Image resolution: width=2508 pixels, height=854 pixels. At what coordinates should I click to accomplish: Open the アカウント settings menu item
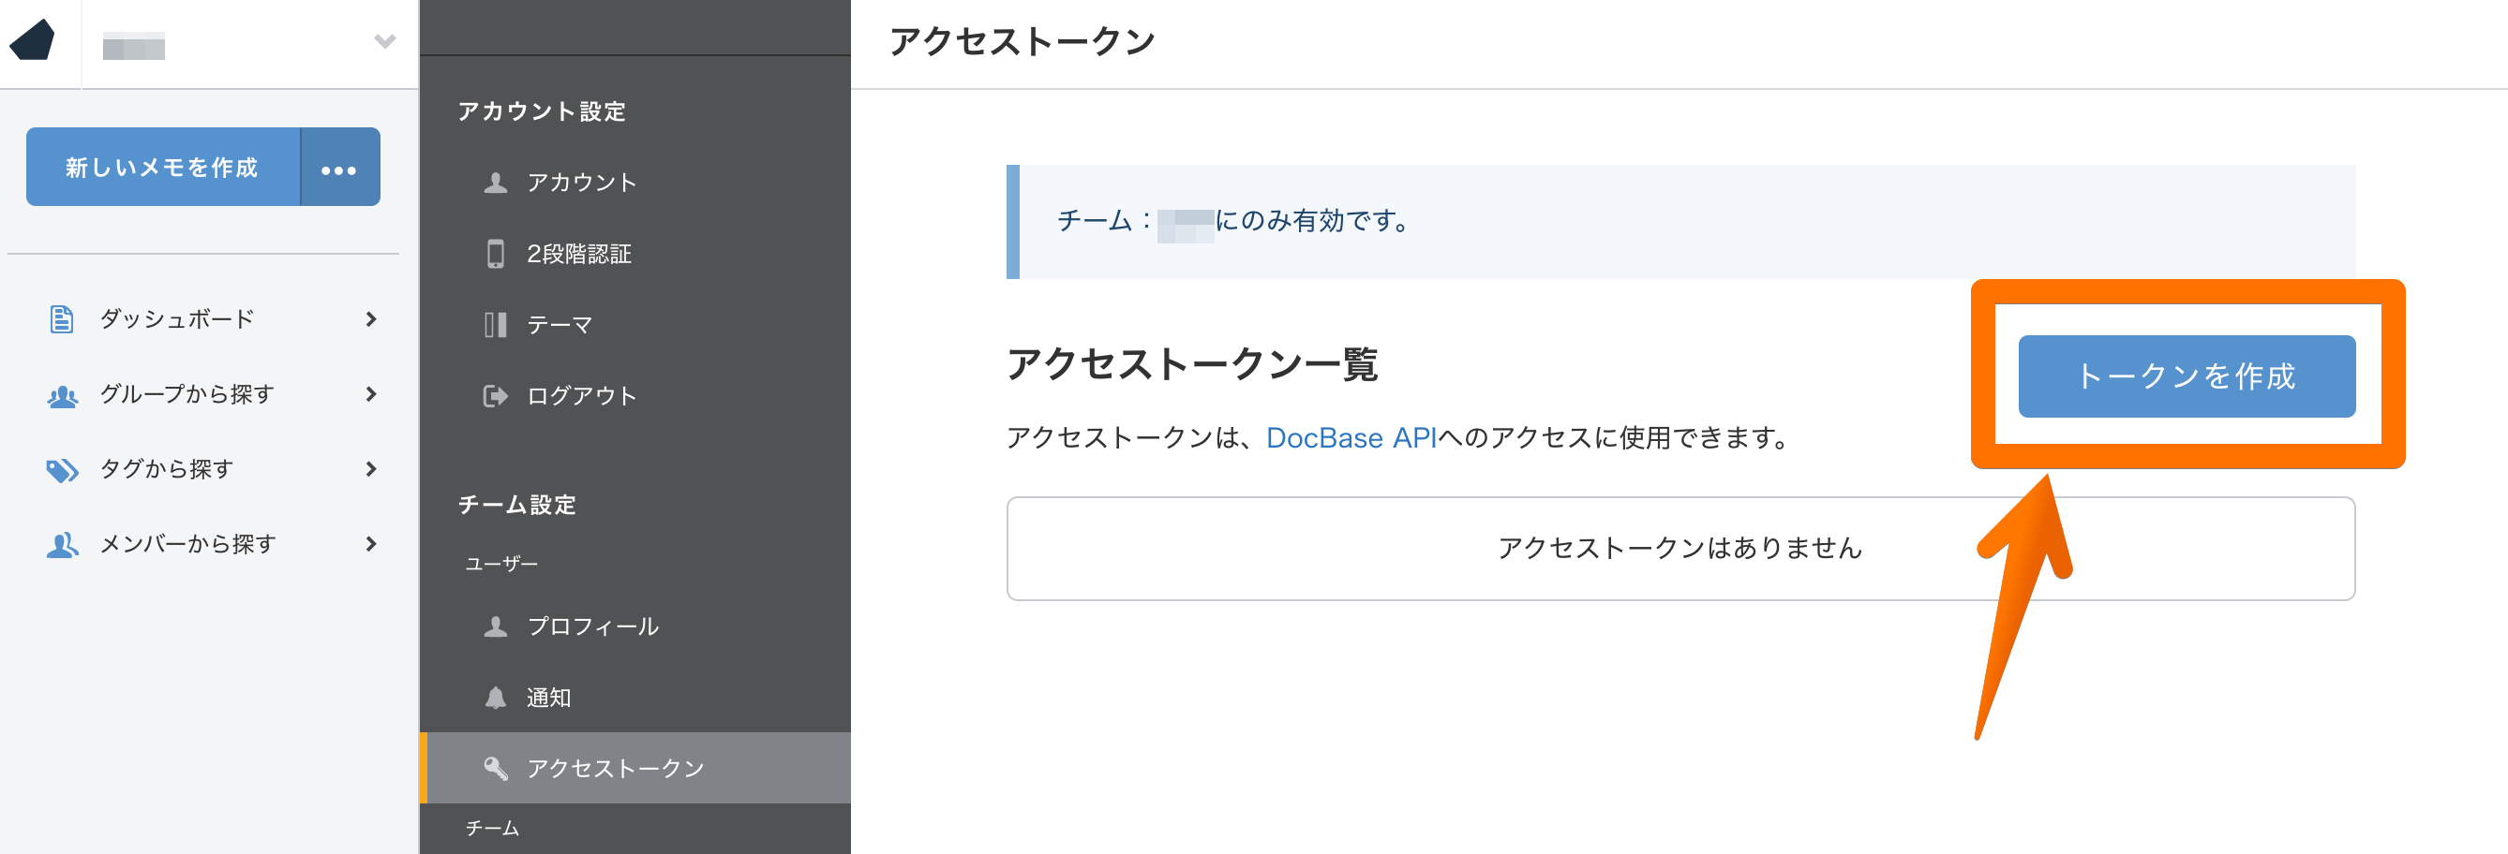pos(581,183)
